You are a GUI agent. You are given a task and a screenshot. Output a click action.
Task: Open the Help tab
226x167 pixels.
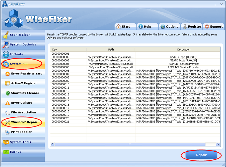147,27
